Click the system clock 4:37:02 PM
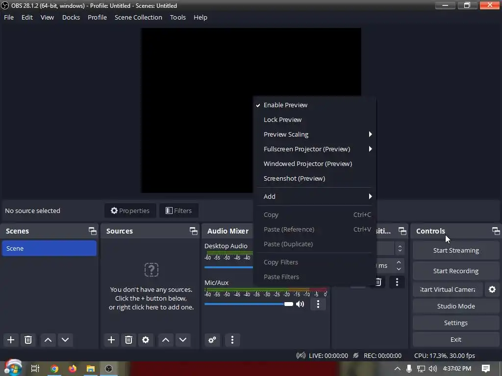Viewport: 502px width, 376px height. pyautogui.click(x=457, y=369)
